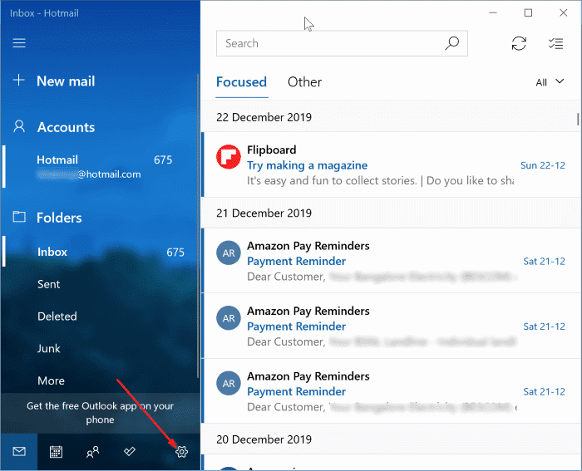Click the New mail plus icon

pyautogui.click(x=18, y=80)
